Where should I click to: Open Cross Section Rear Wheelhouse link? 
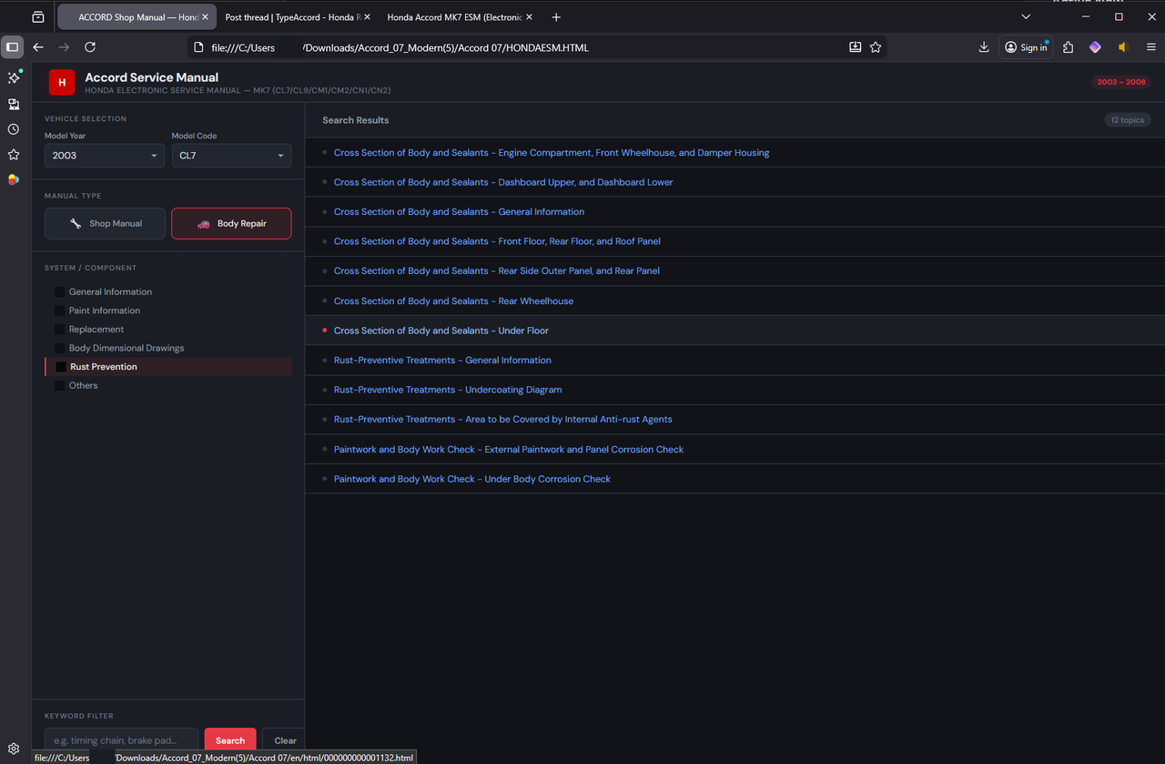pyautogui.click(x=453, y=301)
